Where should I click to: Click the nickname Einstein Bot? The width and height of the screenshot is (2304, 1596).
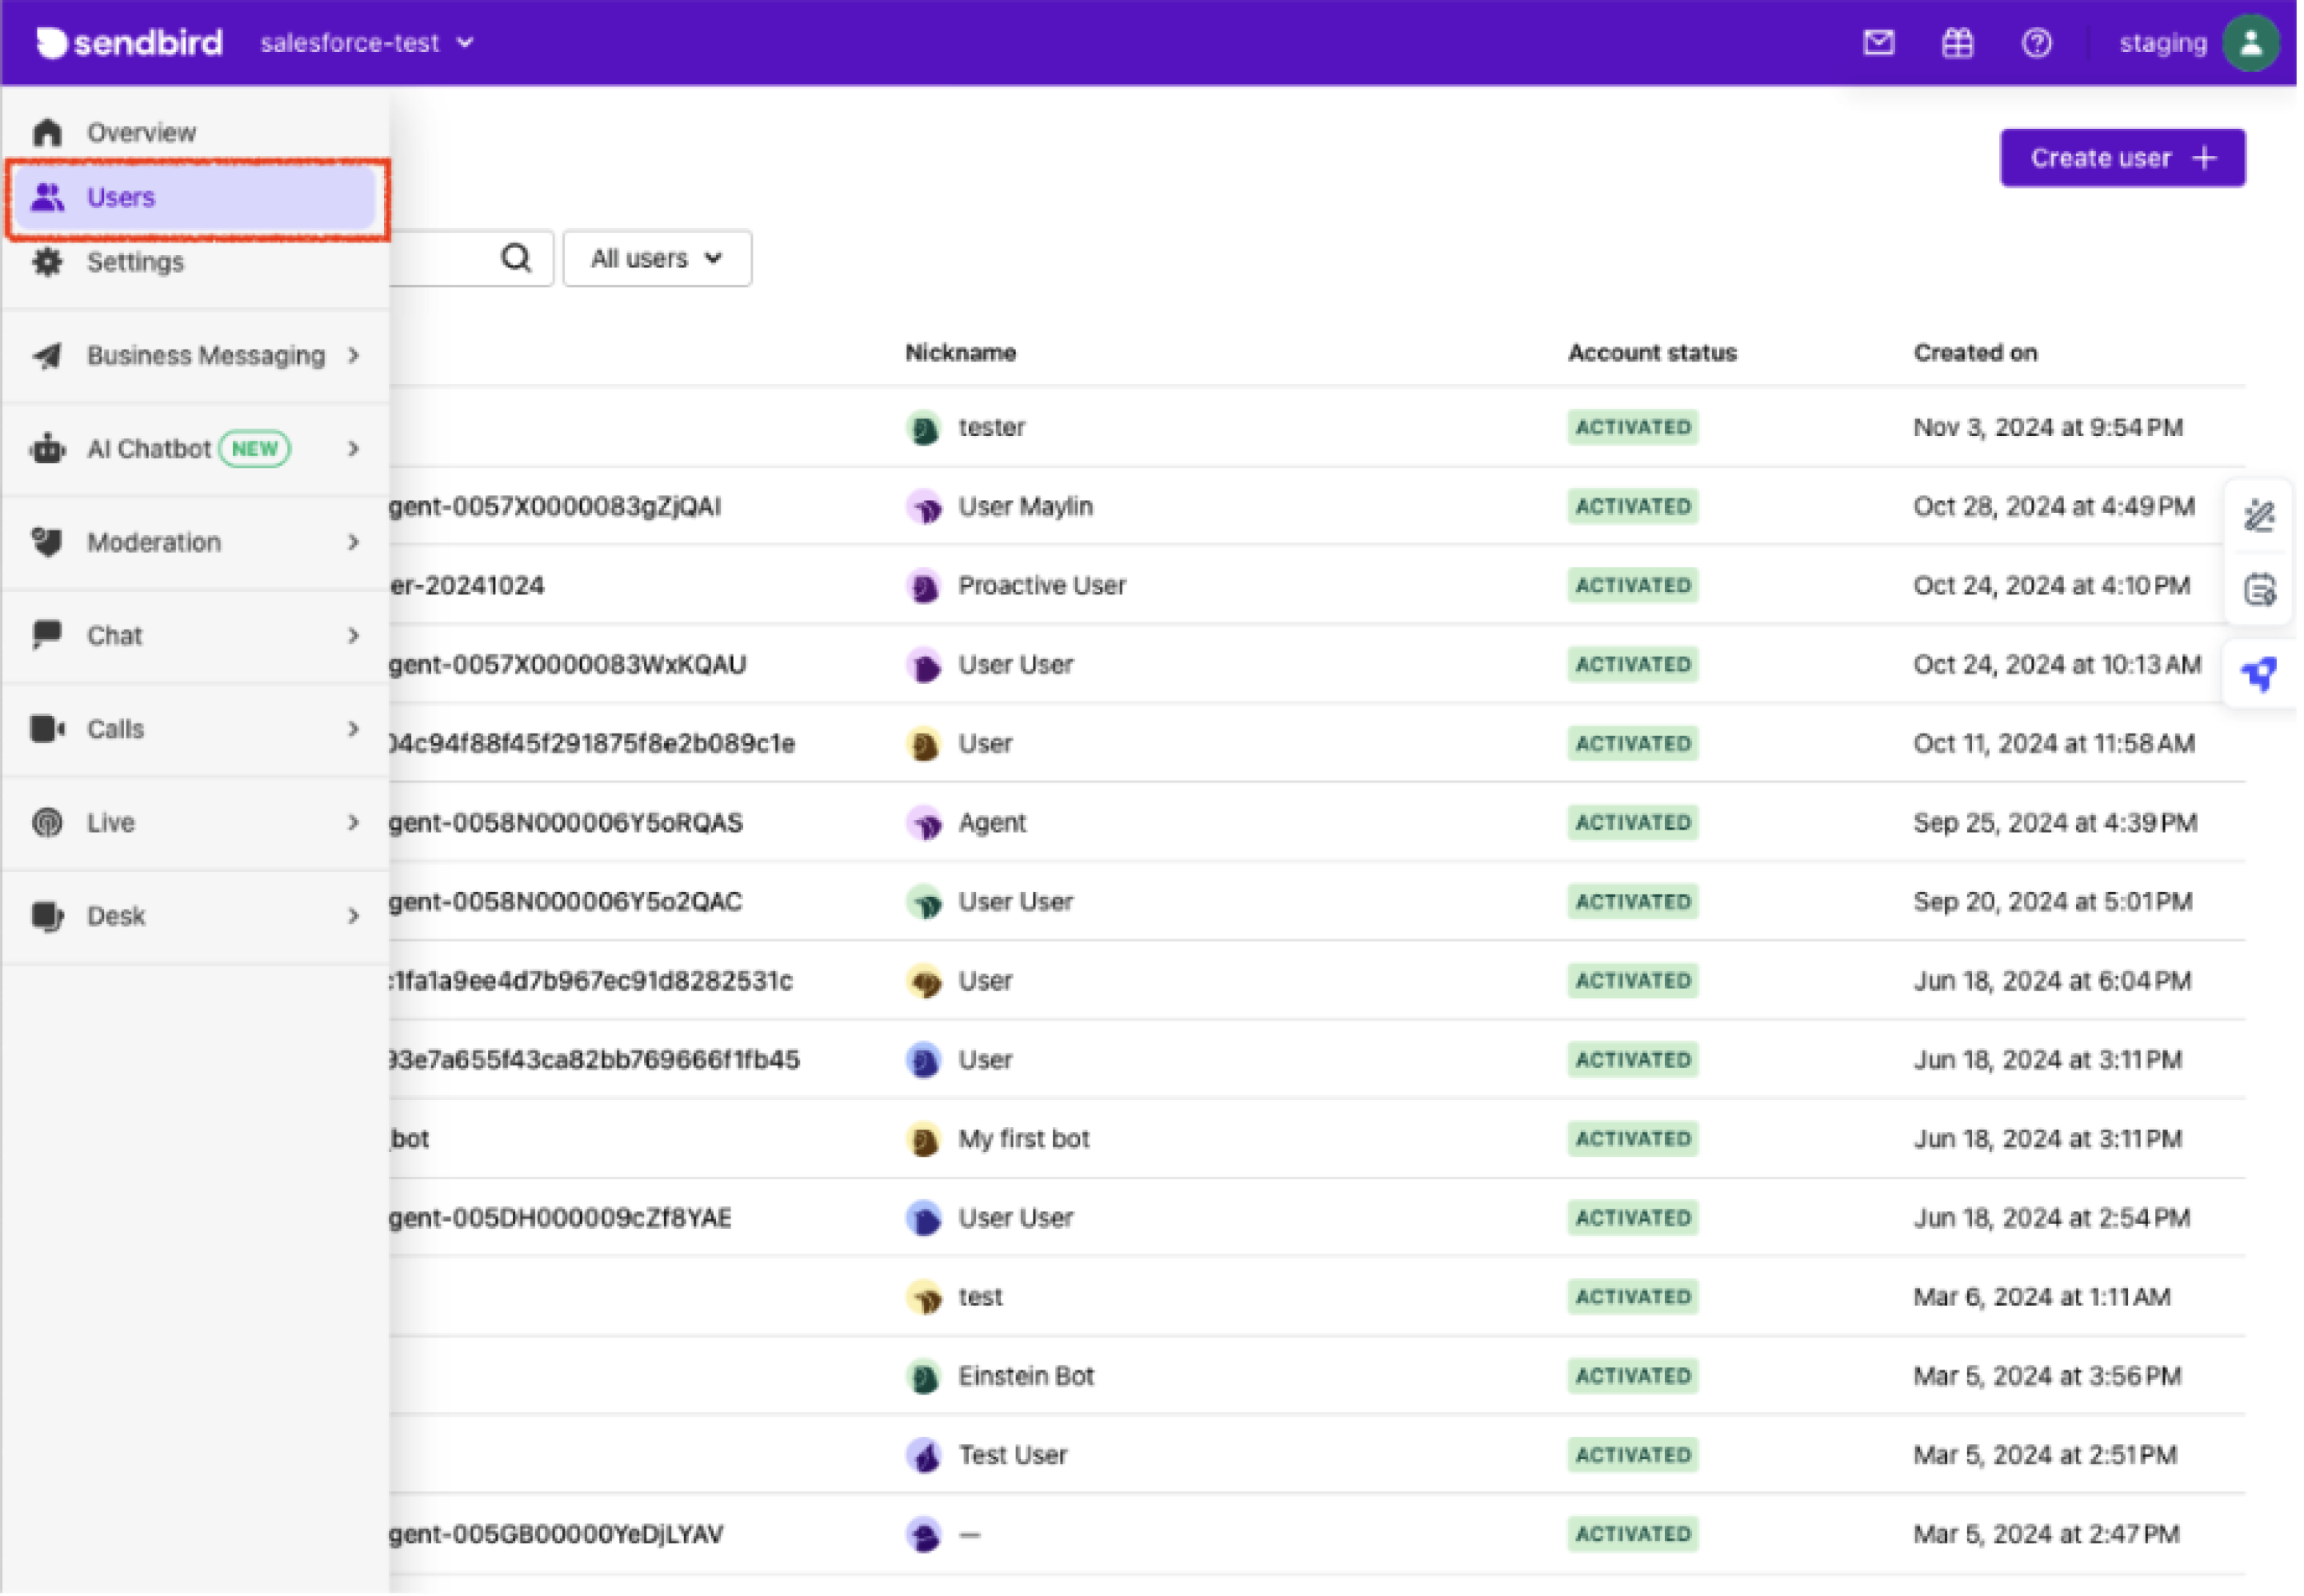(x=1028, y=1378)
